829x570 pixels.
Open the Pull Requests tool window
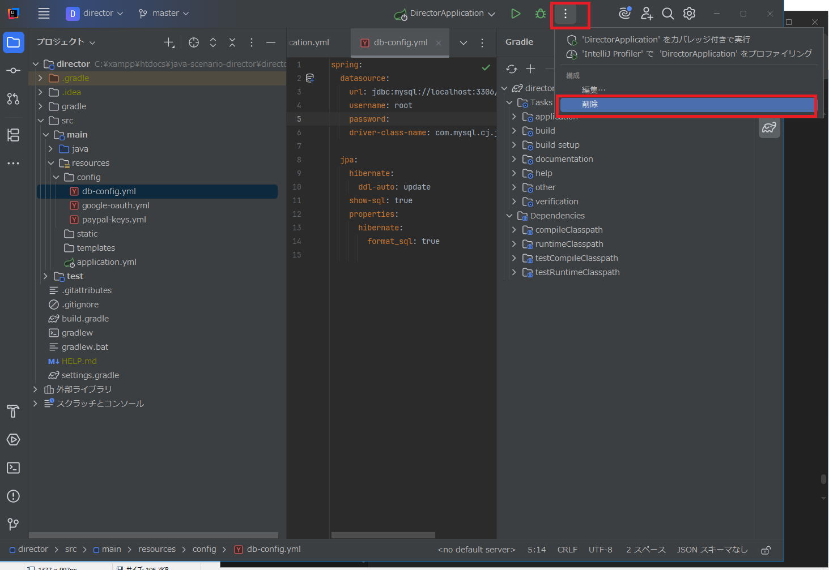[x=14, y=99]
